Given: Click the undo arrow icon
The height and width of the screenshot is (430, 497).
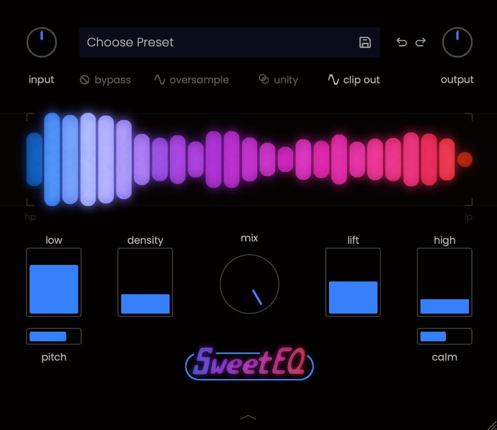Looking at the screenshot, I should click(401, 42).
